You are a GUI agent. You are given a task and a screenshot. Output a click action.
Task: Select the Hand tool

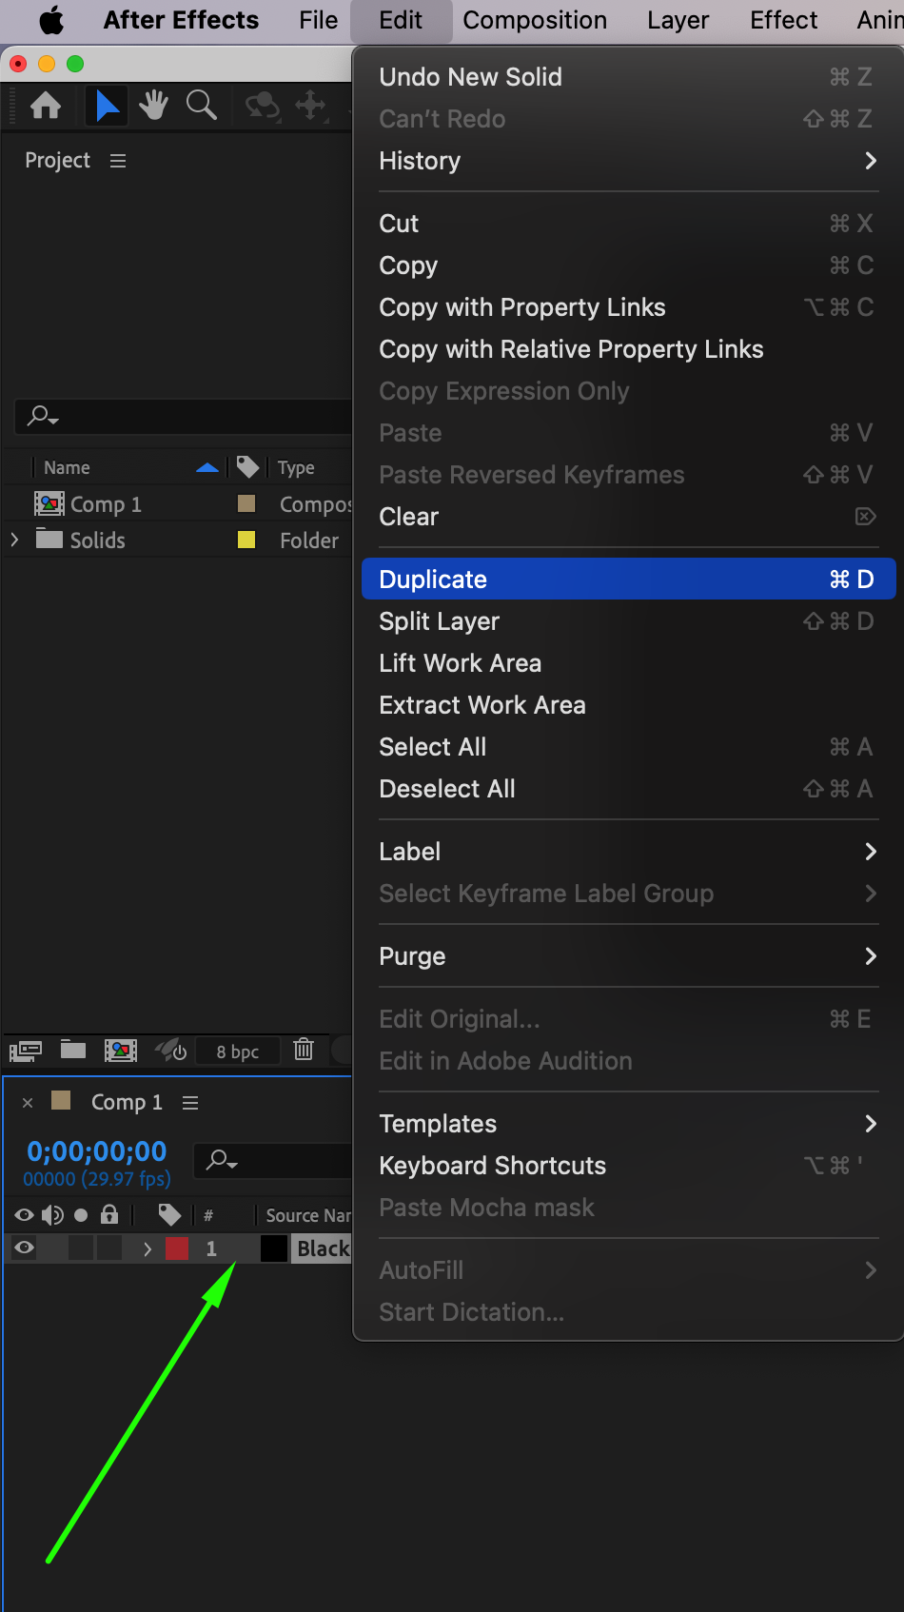point(153,106)
